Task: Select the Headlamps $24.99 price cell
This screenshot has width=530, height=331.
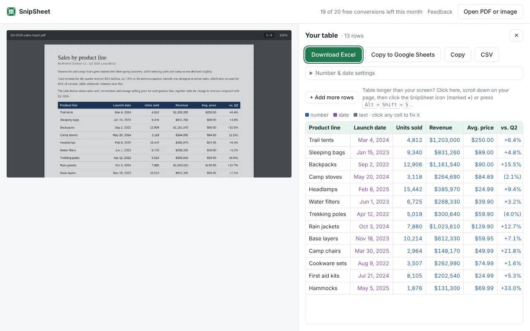Action: 480,189
